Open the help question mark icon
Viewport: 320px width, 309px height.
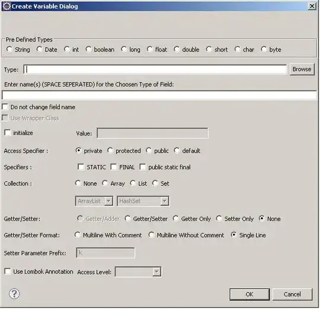(14, 294)
